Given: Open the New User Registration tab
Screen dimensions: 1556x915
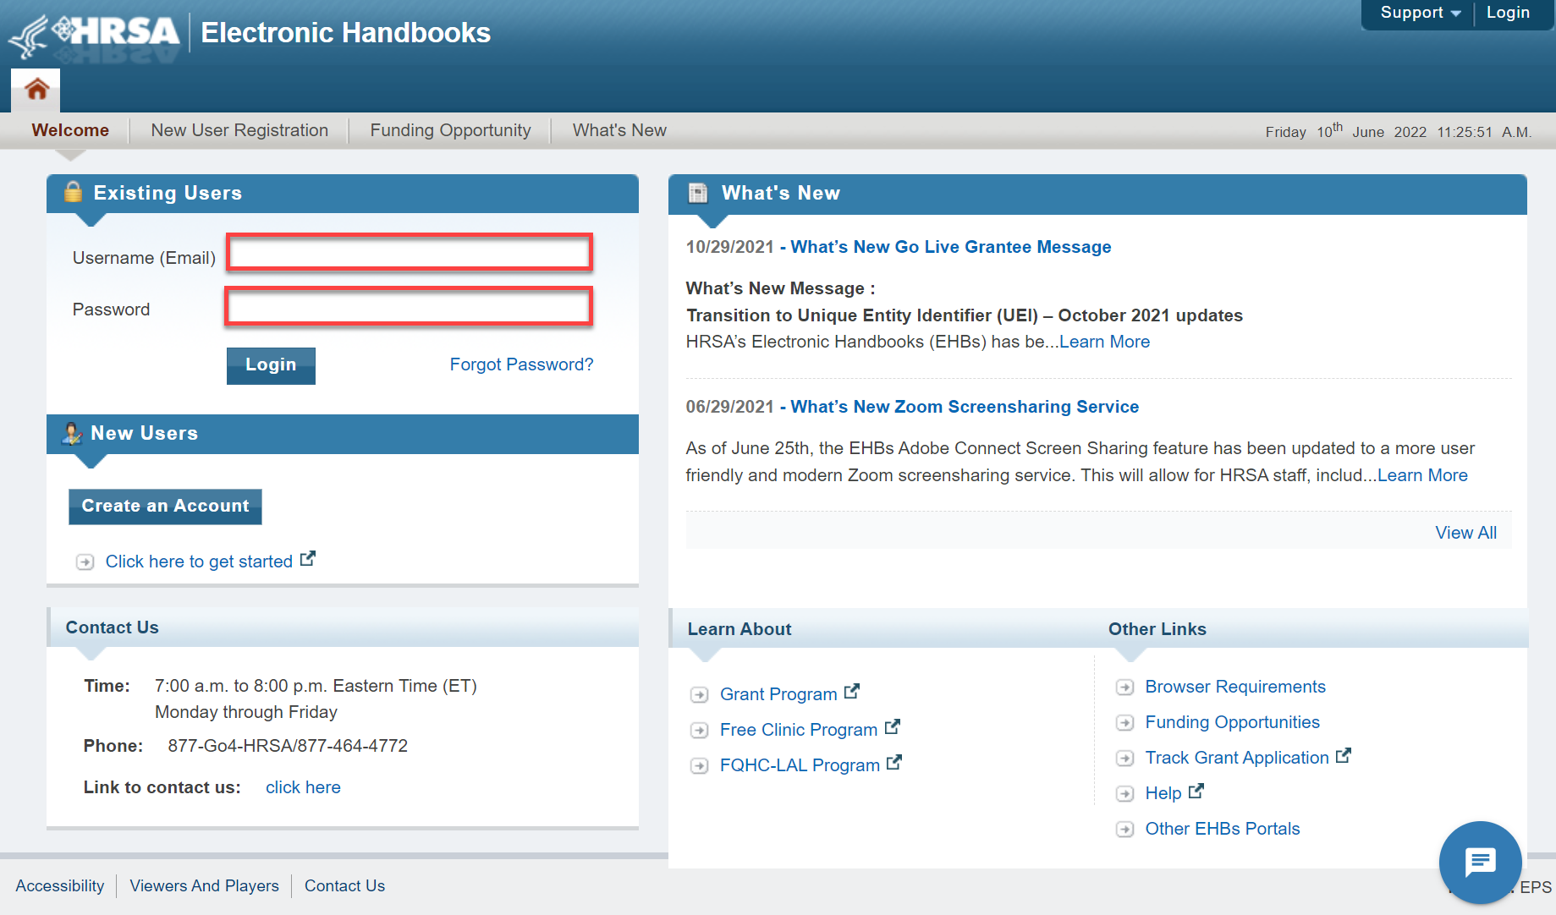Looking at the screenshot, I should [x=239, y=130].
